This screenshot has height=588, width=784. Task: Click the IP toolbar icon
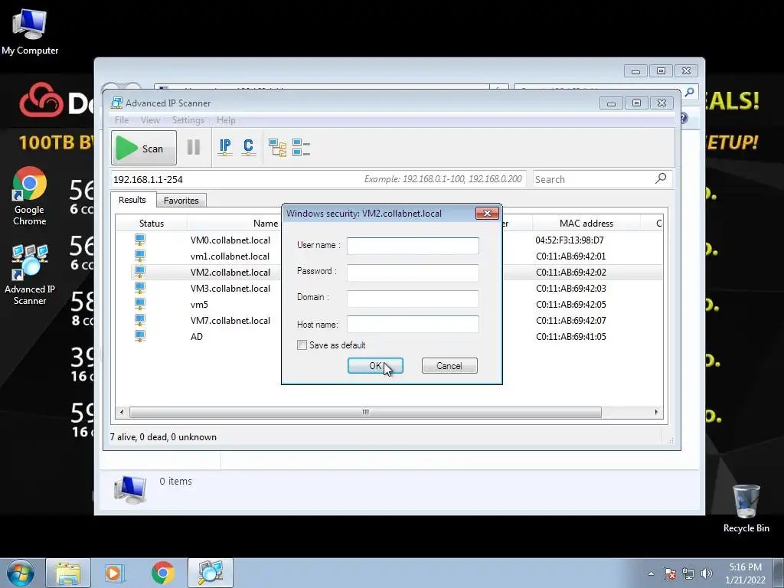(225, 148)
